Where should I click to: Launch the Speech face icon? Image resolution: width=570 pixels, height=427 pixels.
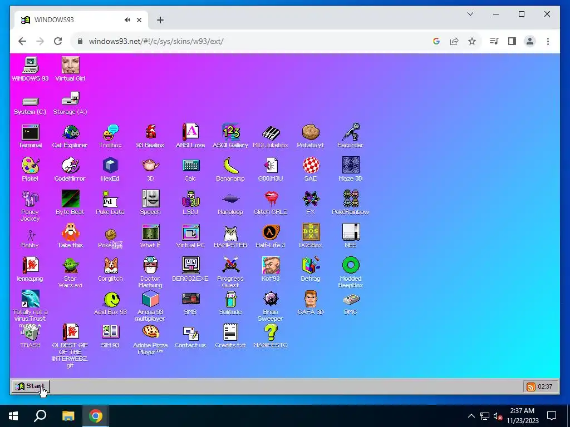(x=150, y=199)
